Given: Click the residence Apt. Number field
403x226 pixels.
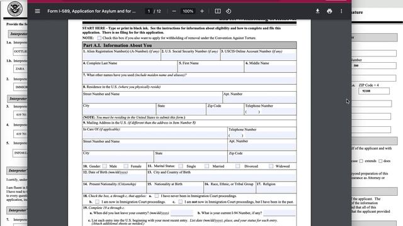Looking at the screenshot, I should click(259, 99).
